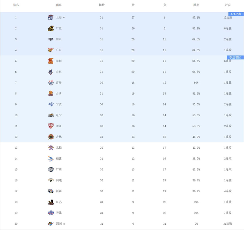The width and height of the screenshot is (244, 230).
Task: Click the Shenzhen (深圳) team logo
Action: tap(51, 61)
